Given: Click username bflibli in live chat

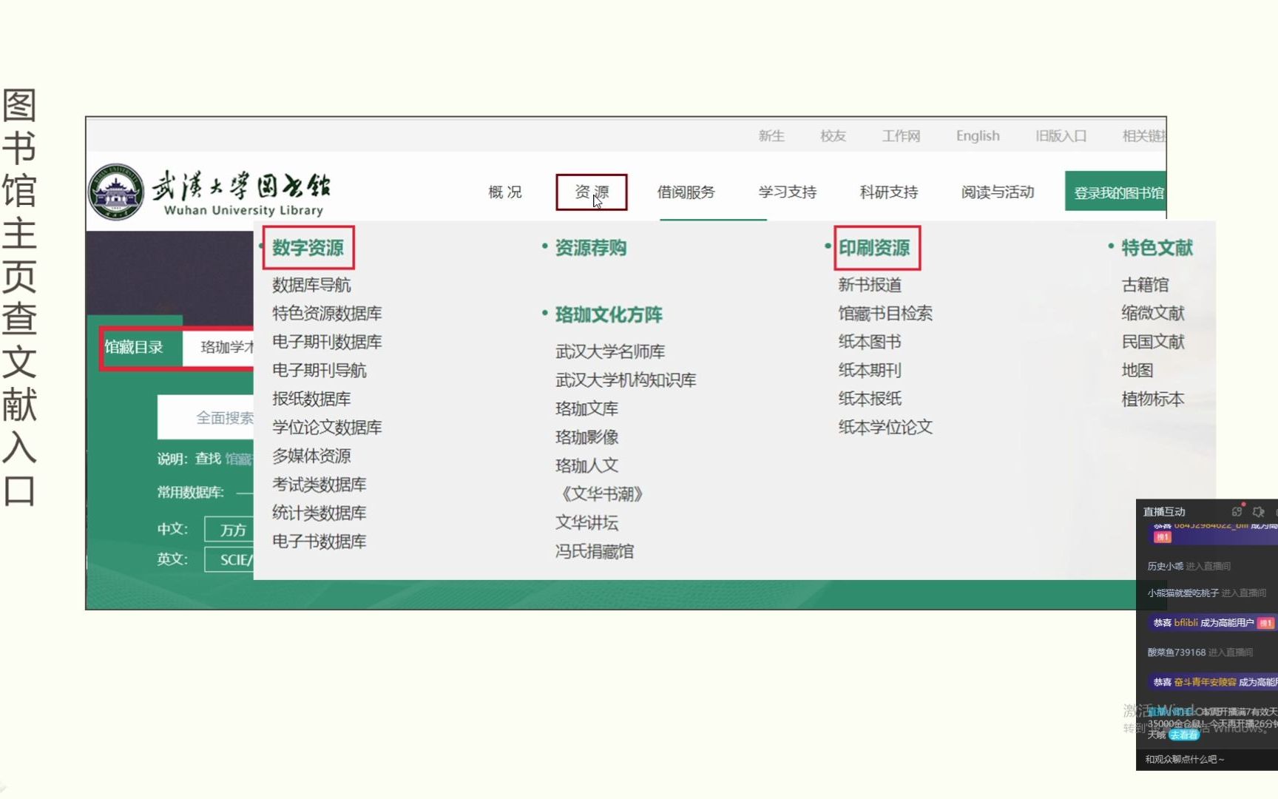Looking at the screenshot, I should click(1186, 623).
